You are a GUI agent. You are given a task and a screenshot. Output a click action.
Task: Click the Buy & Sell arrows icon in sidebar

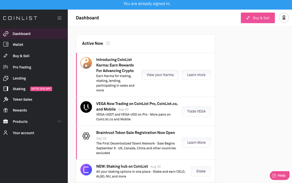point(6,56)
